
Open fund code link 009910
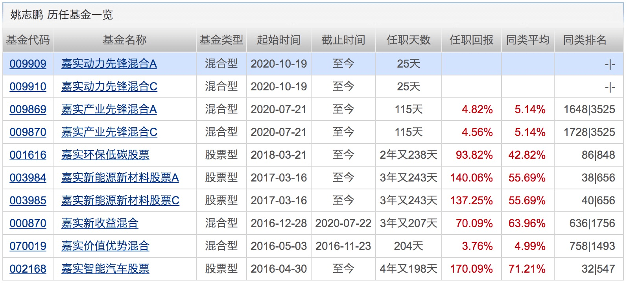point(28,86)
